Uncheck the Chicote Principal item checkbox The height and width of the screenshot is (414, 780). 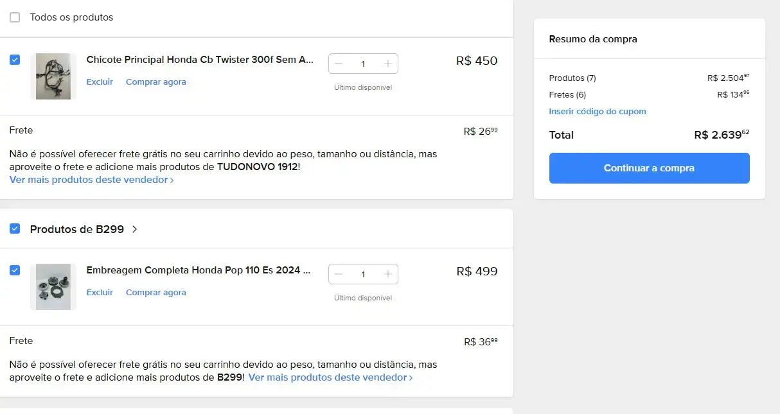pyautogui.click(x=15, y=60)
